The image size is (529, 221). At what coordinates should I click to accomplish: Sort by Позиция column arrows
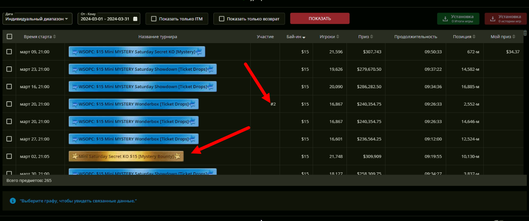474,37
